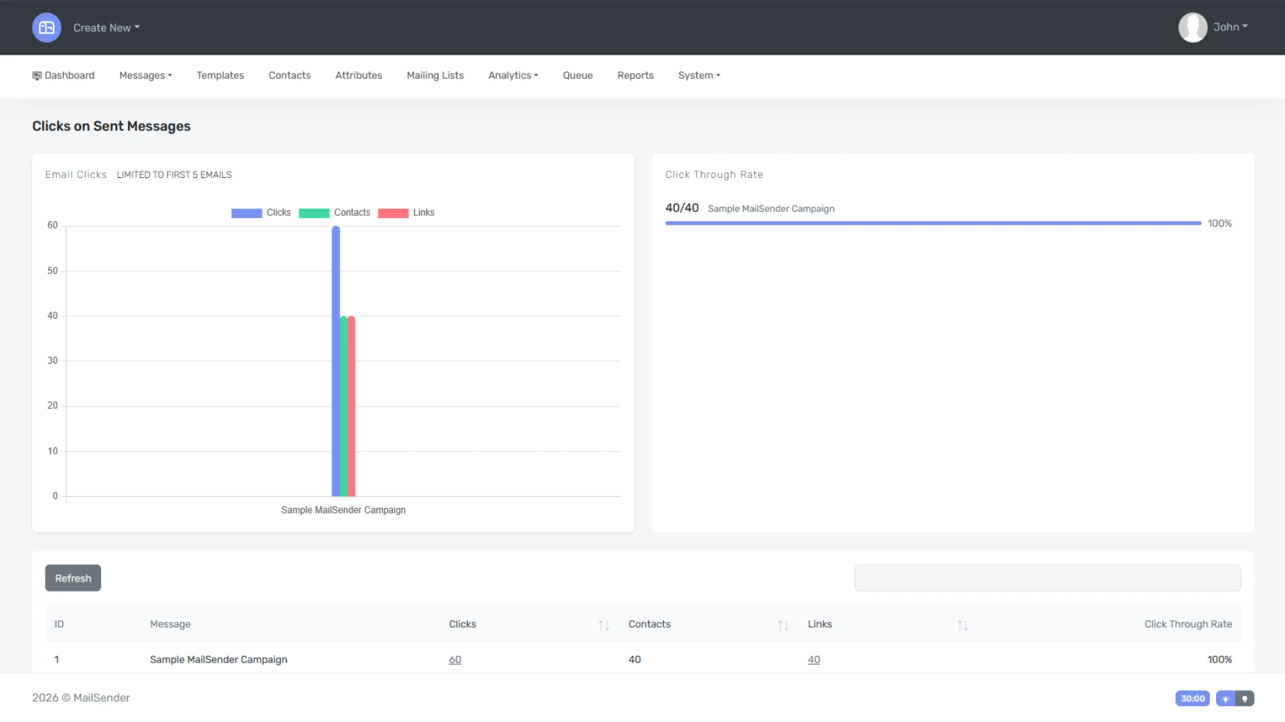1285x722 pixels.
Task: Expand the Messages menu
Action: [x=145, y=76]
